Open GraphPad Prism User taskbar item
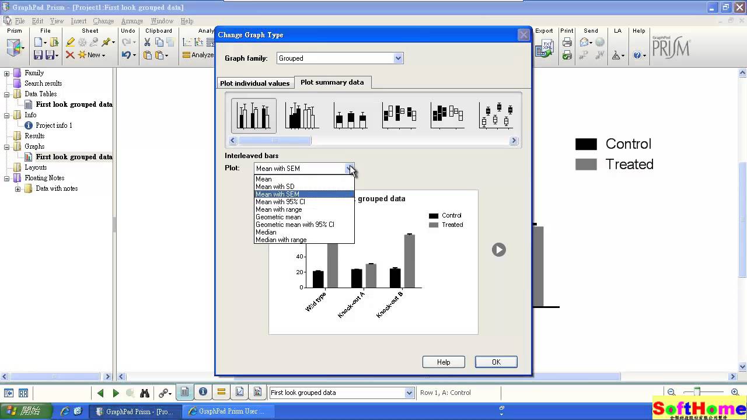This screenshot has height=420, width=747. coord(228,411)
